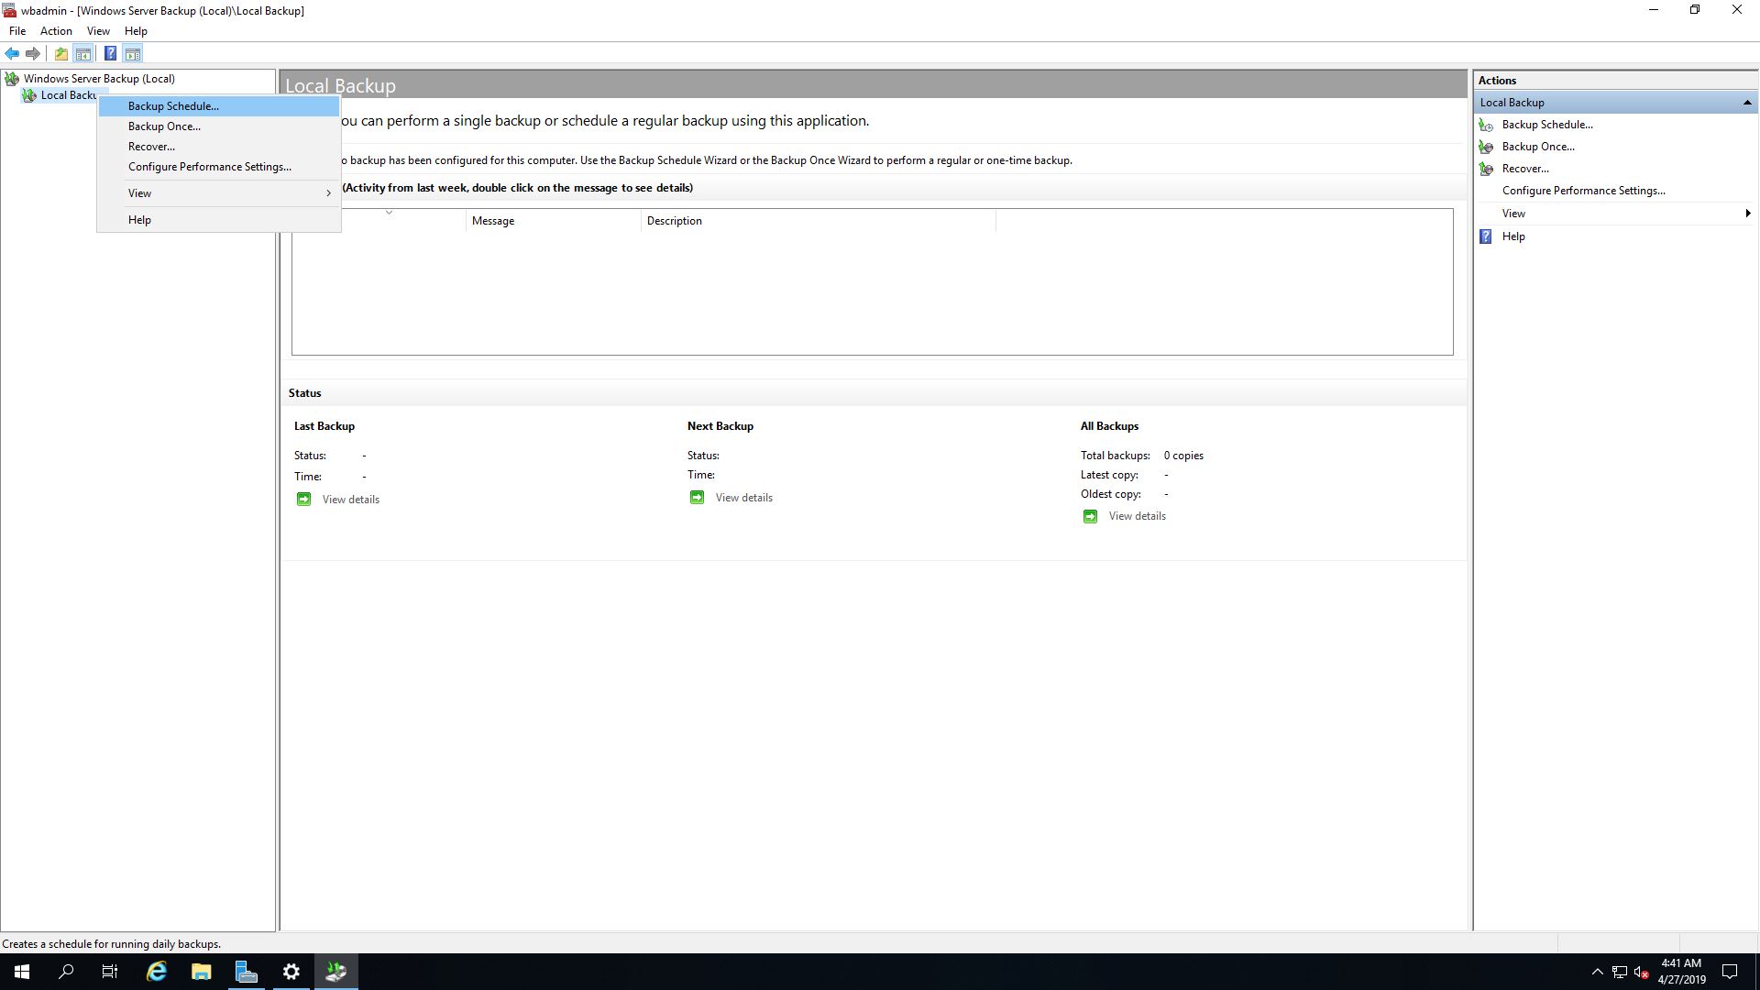
Task: Click Windows Server Backup taskbar icon
Action: 335,972
